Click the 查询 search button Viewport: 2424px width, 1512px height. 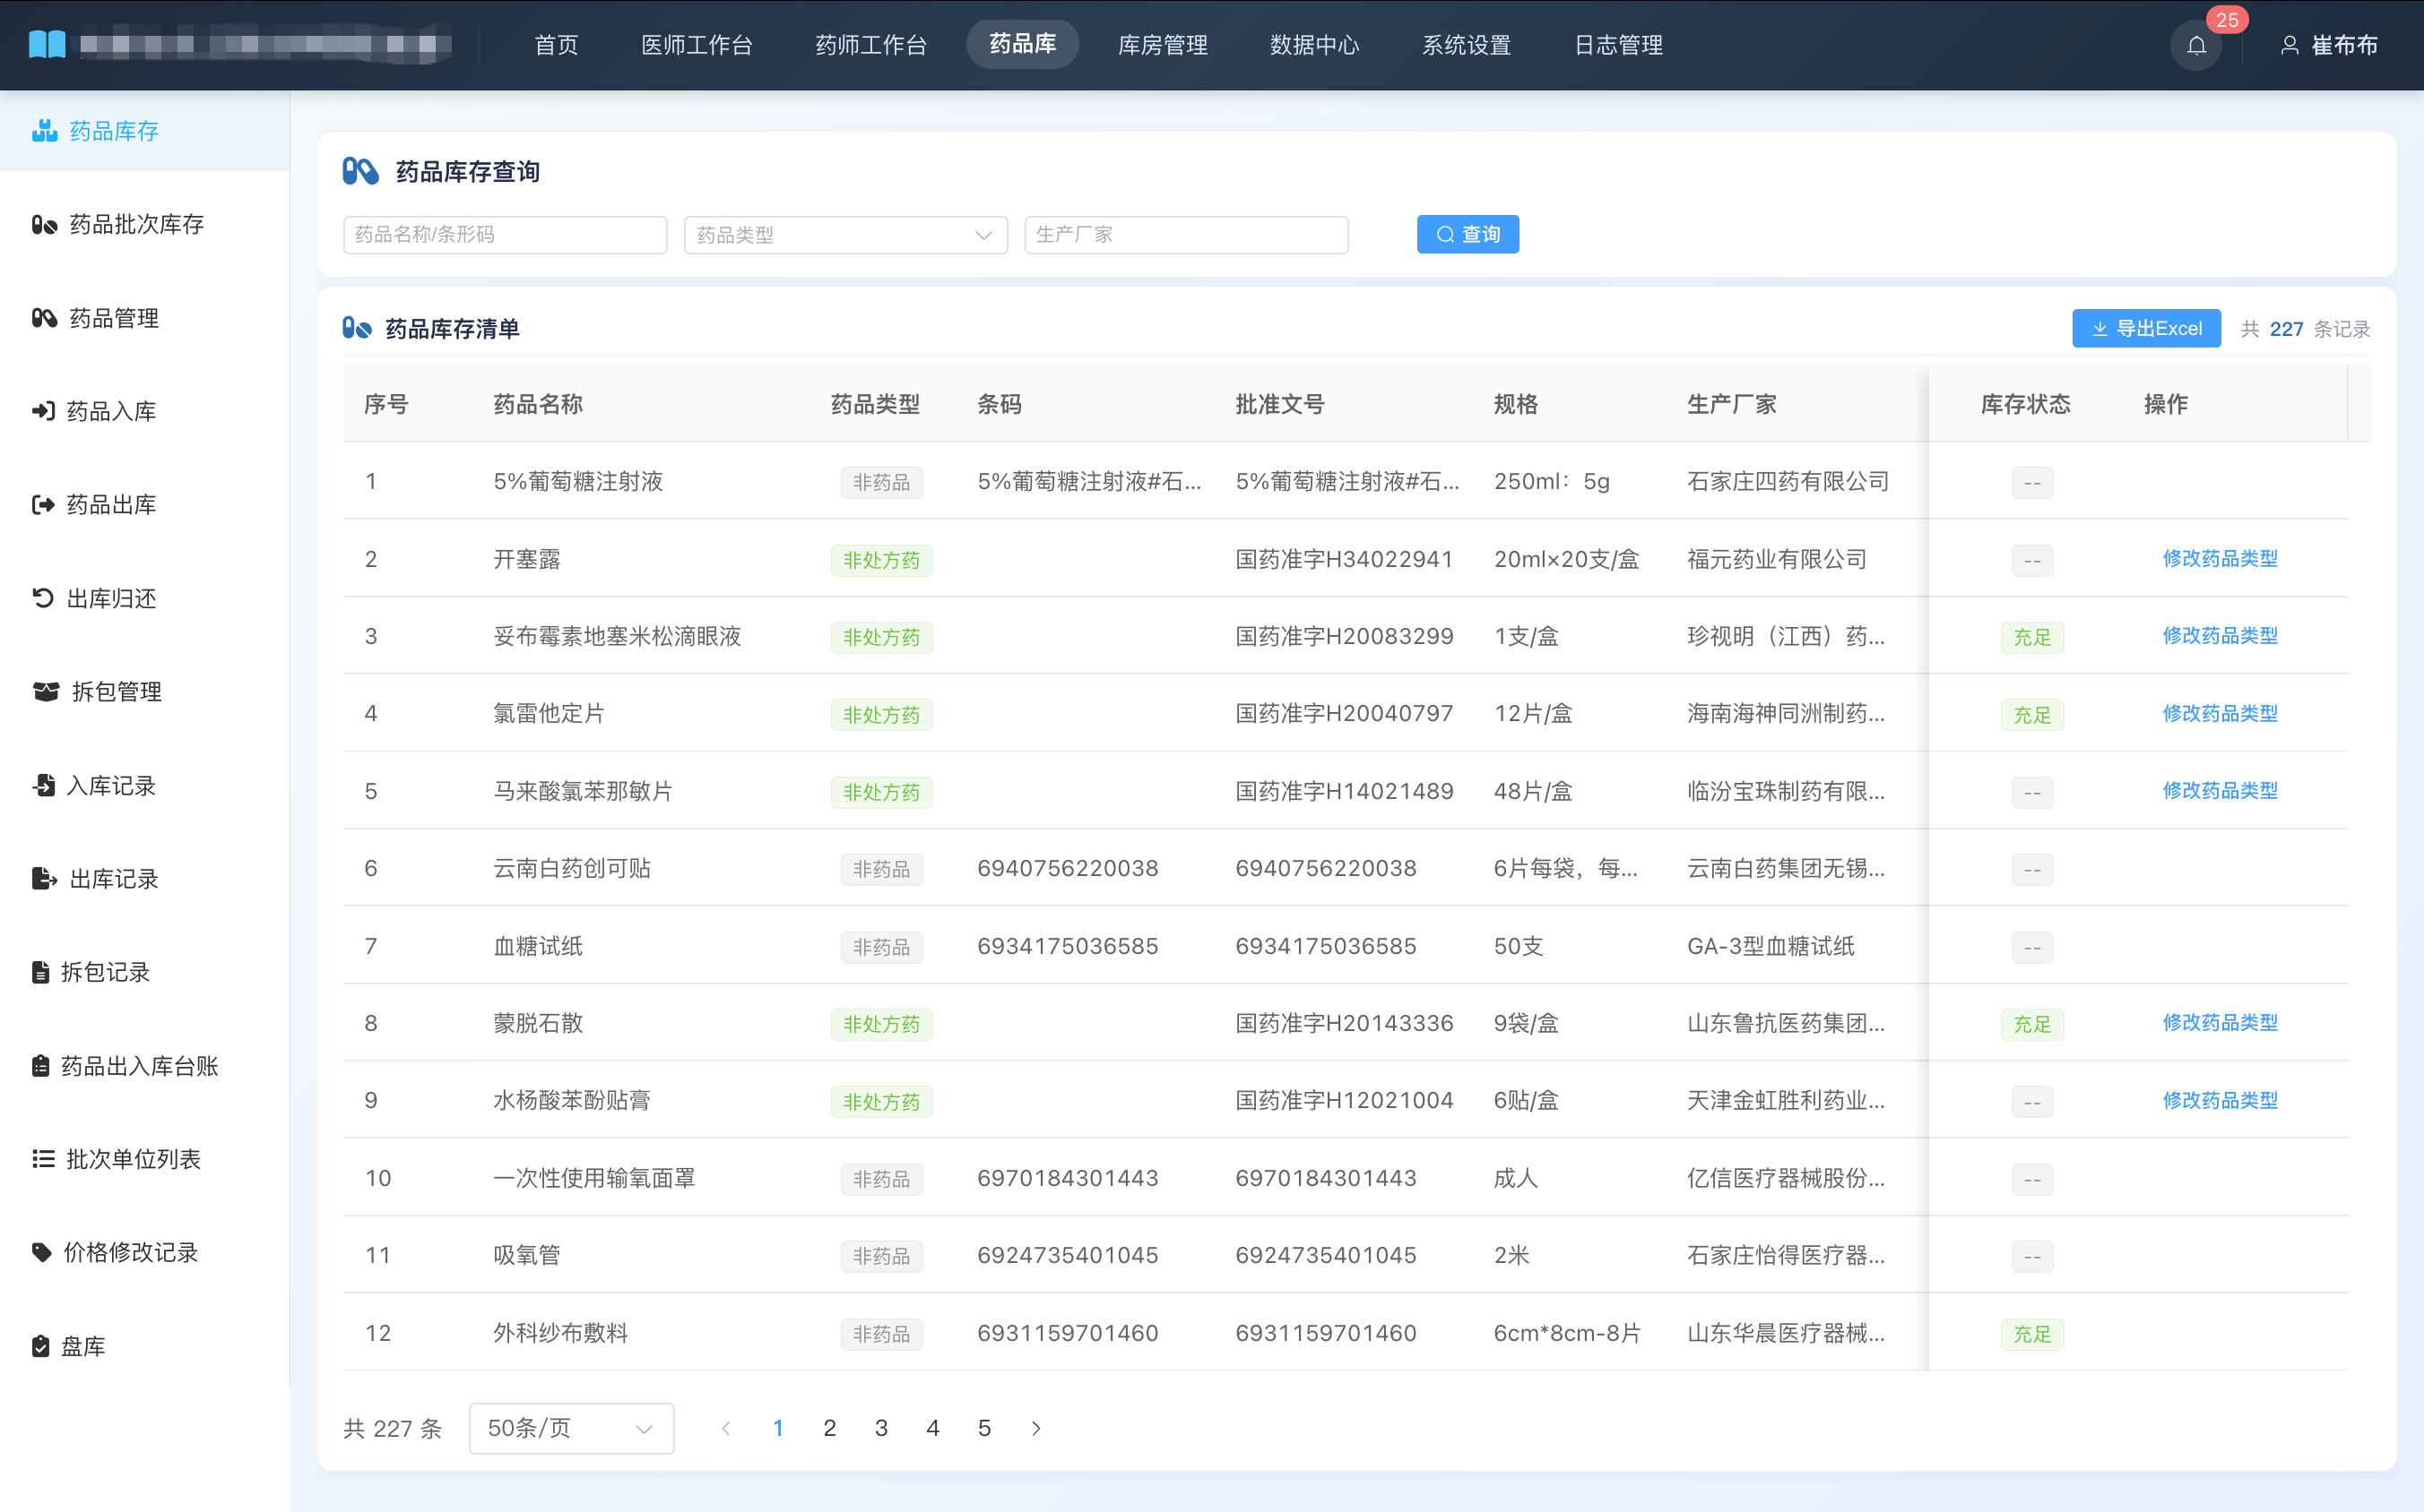(x=1467, y=234)
